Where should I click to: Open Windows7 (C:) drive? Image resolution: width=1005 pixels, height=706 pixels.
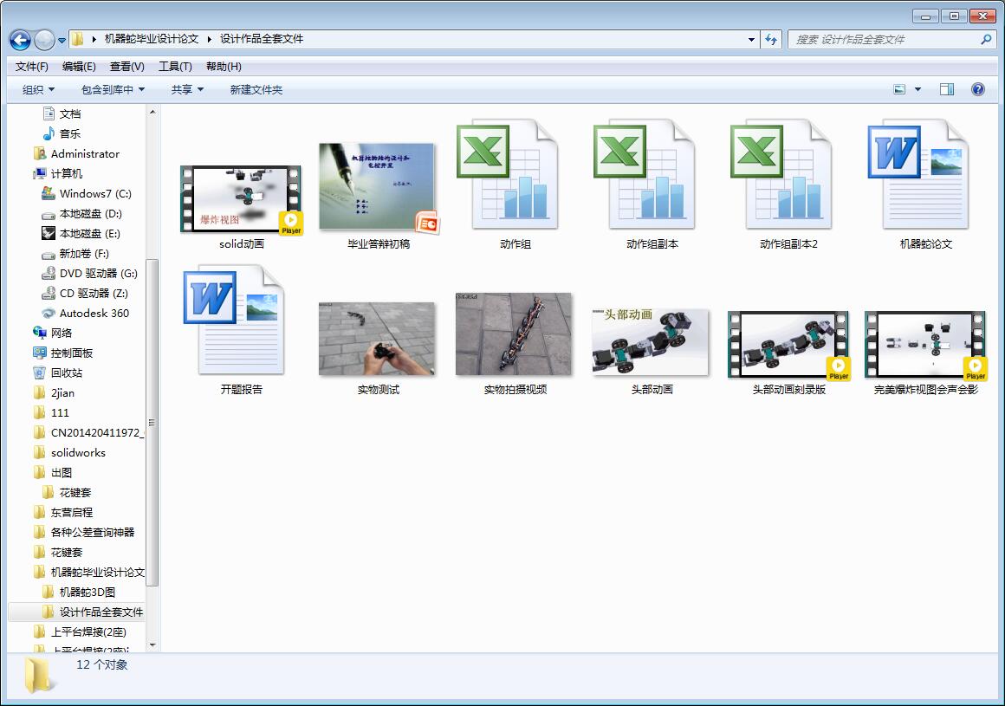pyautogui.click(x=94, y=193)
